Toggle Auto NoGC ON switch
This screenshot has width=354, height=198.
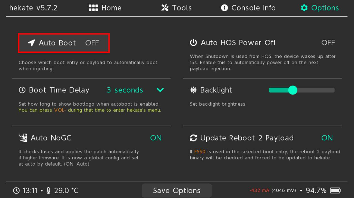click(156, 138)
